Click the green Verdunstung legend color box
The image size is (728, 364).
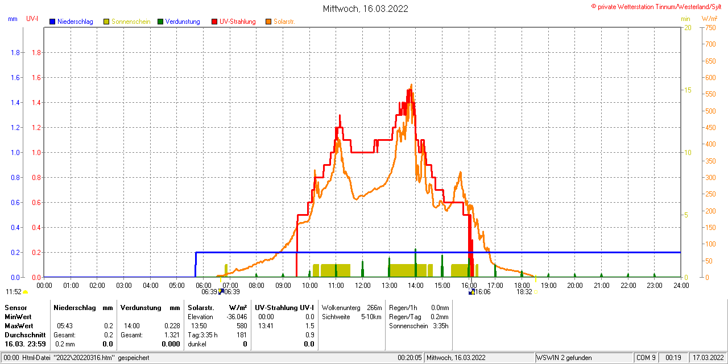tap(160, 22)
